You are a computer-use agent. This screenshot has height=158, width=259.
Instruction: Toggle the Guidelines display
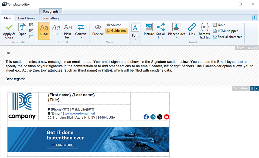(x=116, y=31)
